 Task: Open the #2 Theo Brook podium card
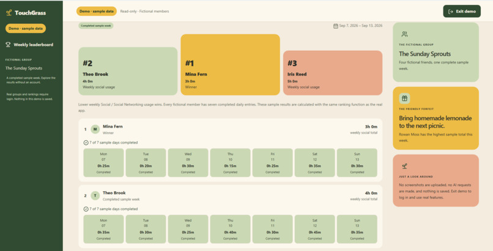pyautogui.click(x=128, y=71)
